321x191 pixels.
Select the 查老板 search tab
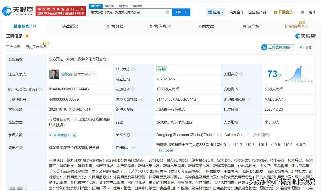click(x=109, y=6)
